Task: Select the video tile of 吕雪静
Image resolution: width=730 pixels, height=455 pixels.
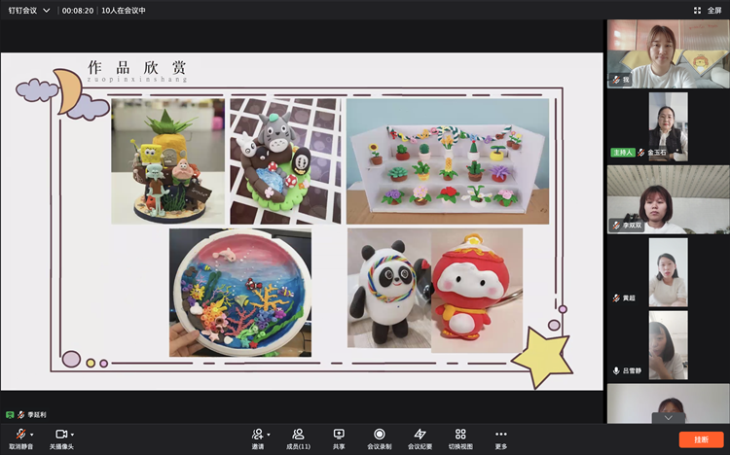Action: click(x=668, y=345)
